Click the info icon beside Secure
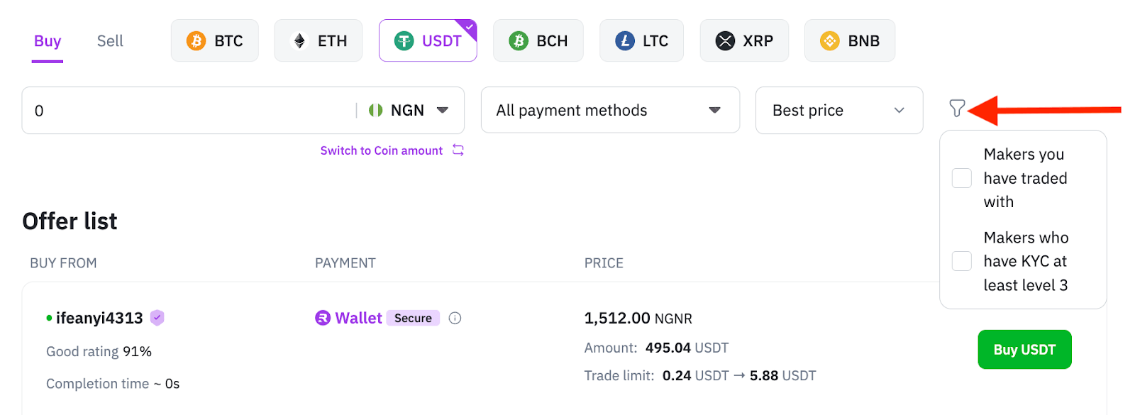Image resolution: width=1135 pixels, height=415 pixels. coord(455,319)
